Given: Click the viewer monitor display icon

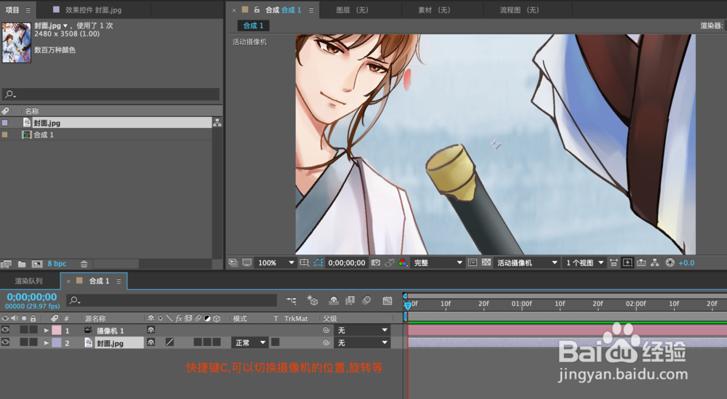Looking at the screenshot, I should pyautogui.click(x=246, y=263).
